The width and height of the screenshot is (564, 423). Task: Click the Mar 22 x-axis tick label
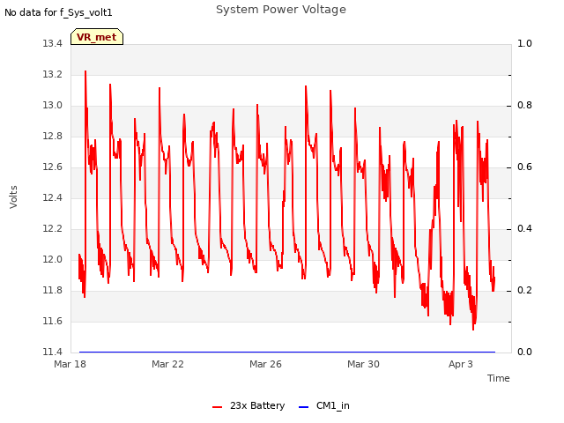[x=167, y=364]
